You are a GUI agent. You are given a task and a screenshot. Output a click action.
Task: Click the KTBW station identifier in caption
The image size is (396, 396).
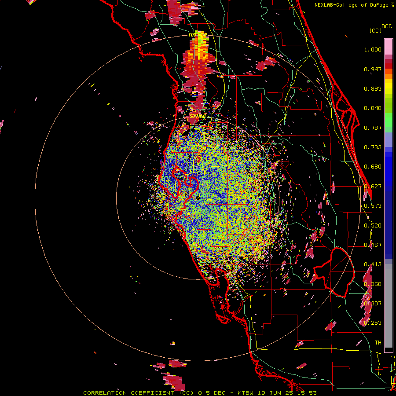245,393
